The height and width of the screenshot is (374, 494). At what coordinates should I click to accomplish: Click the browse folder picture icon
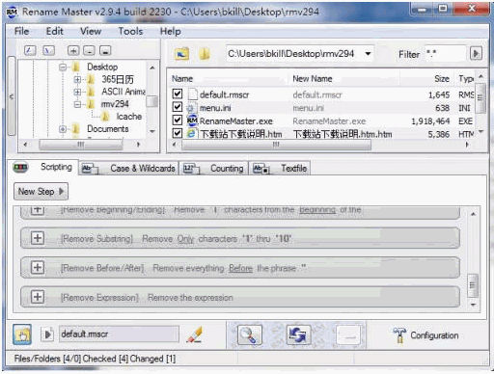181,54
